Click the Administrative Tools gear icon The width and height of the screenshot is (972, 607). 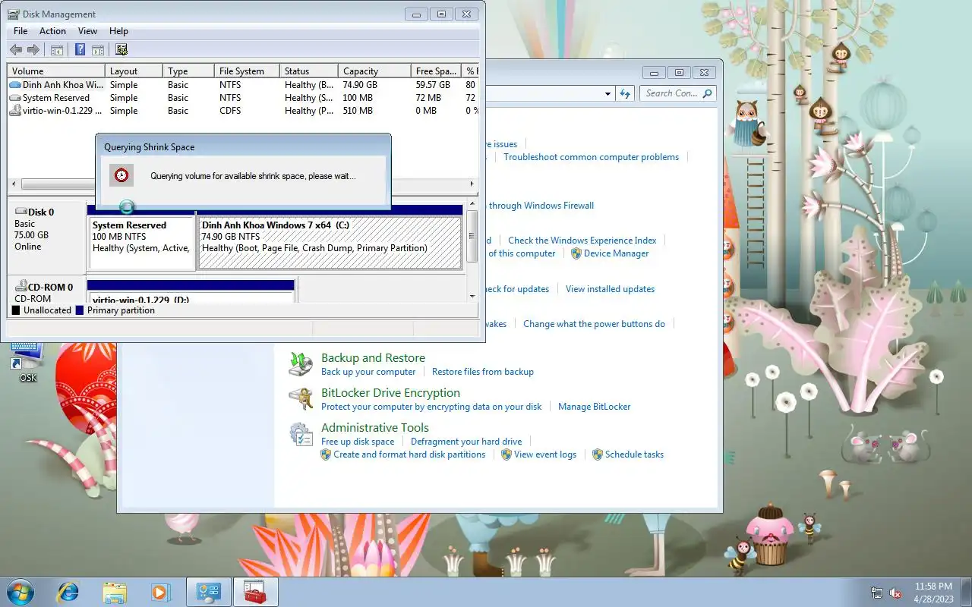pos(301,434)
